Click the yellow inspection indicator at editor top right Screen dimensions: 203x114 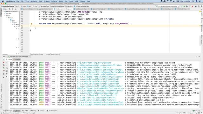200,12
